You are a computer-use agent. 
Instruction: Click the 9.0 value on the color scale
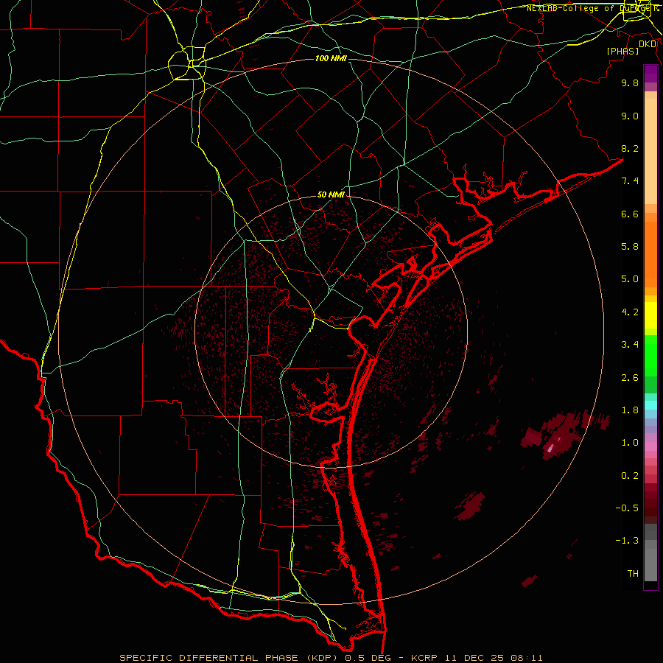(x=630, y=116)
